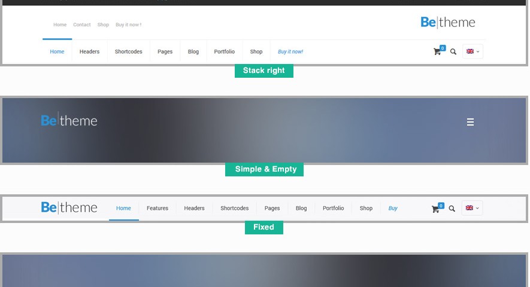Click the Betheme logo in the Fixed header

(69, 207)
